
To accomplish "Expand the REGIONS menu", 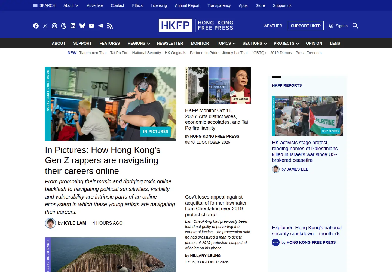I will pyautogui.click(x=139, y=43).
